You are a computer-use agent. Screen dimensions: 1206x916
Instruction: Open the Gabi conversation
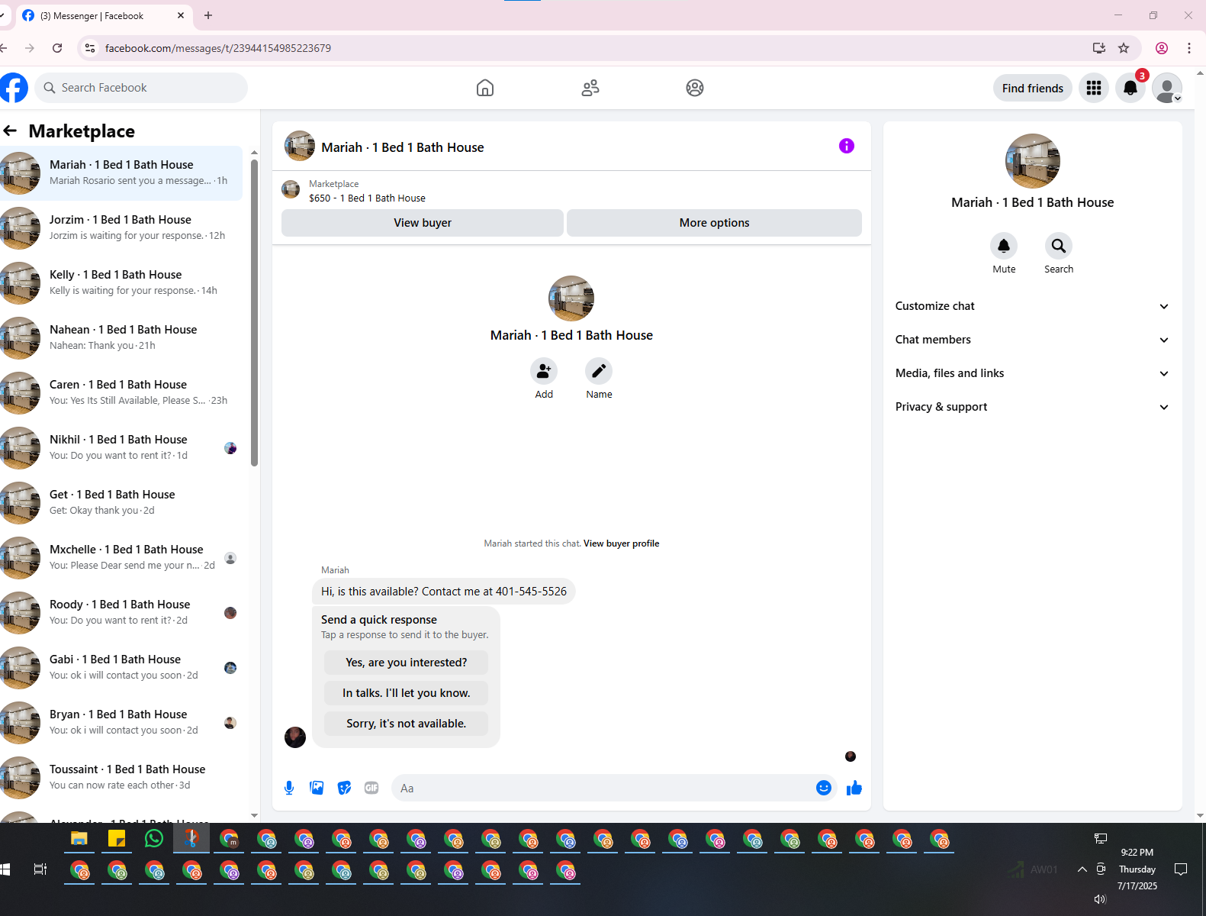tap(121, 668)
